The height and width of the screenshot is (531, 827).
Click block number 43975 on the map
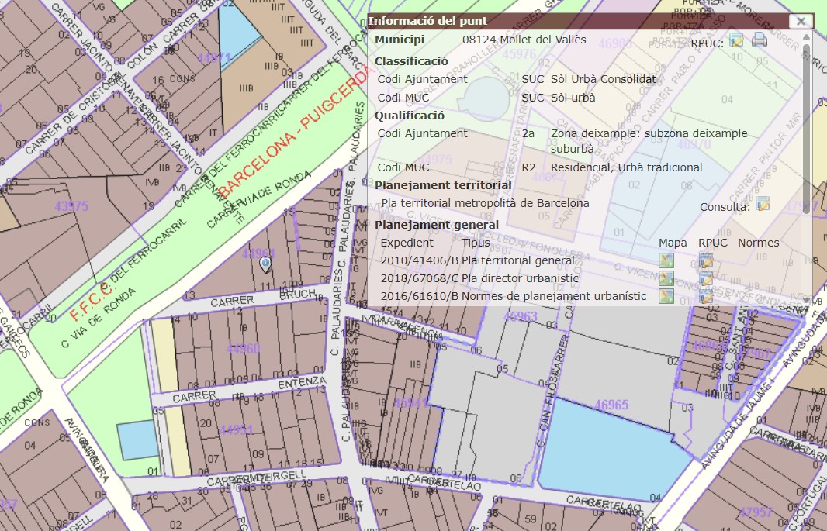pyautogui.click(x=71, y=206)
